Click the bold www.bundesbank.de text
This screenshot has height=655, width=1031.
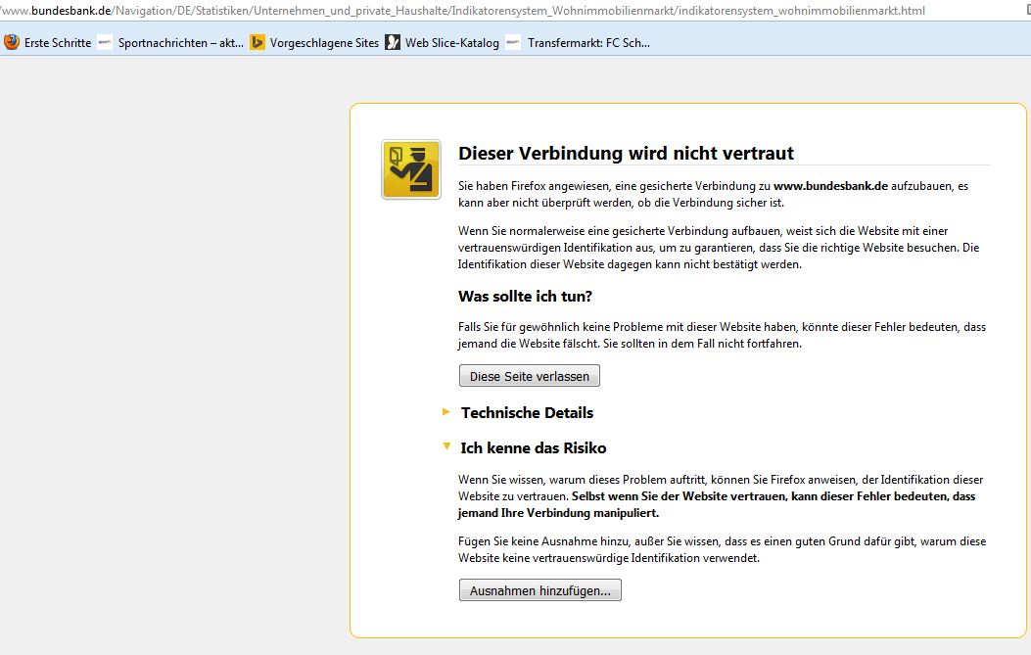click(830, 186)
